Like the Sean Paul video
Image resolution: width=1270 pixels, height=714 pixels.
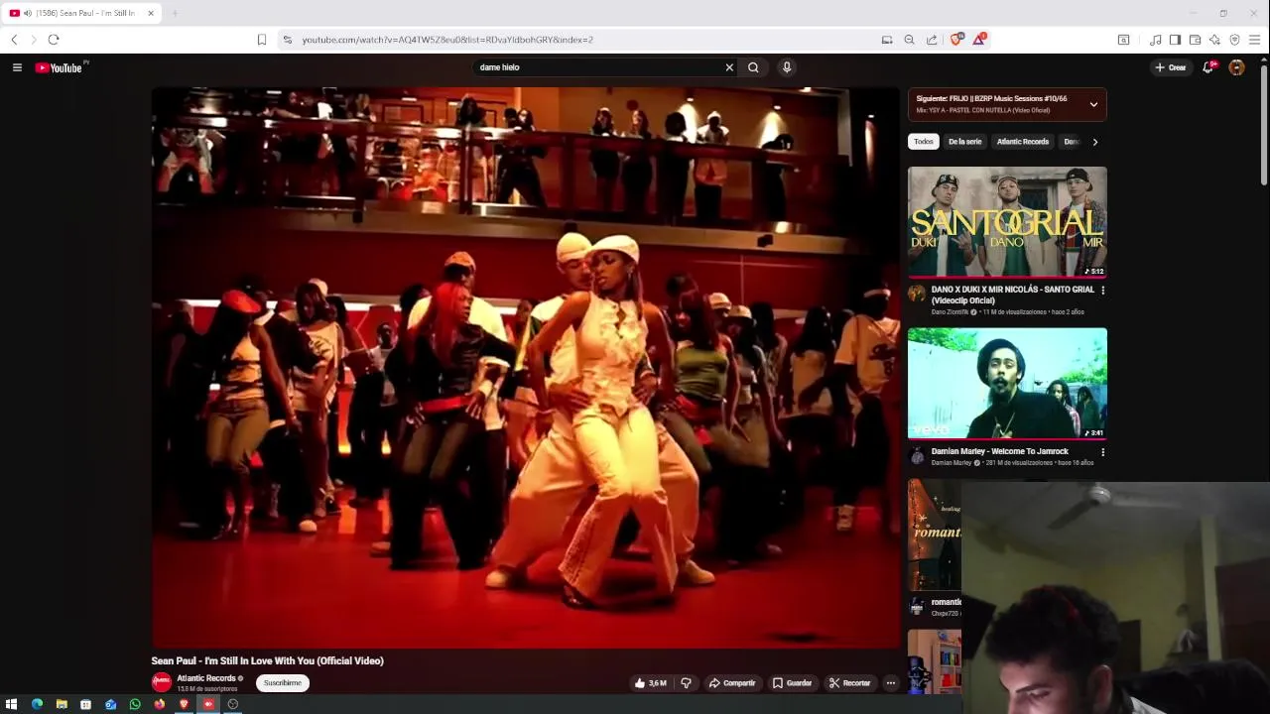651,683
